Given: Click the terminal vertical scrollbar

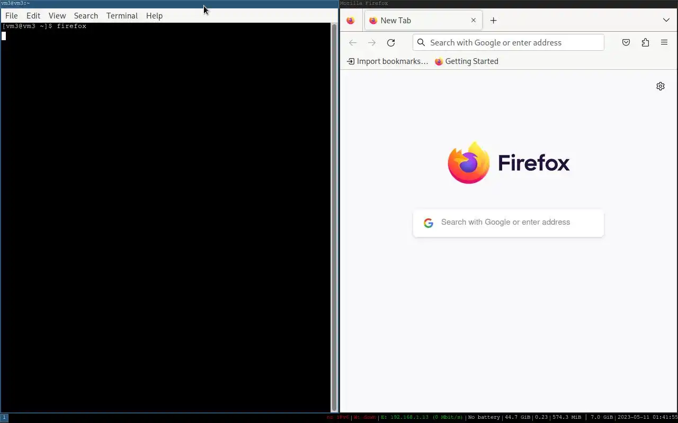Looking at the screenshot, I should pos(334,217).
